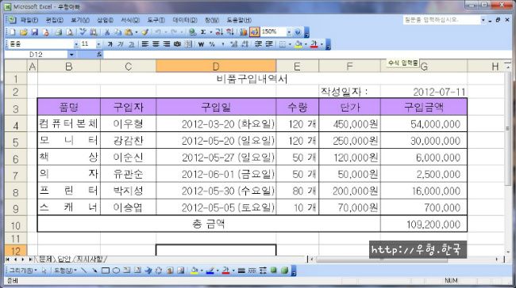This screenshot has width=516, height=288.
Task: Apply the yellow fill color in the formatting toolbar
Action: pyautogui.click(x=298, y=44)
